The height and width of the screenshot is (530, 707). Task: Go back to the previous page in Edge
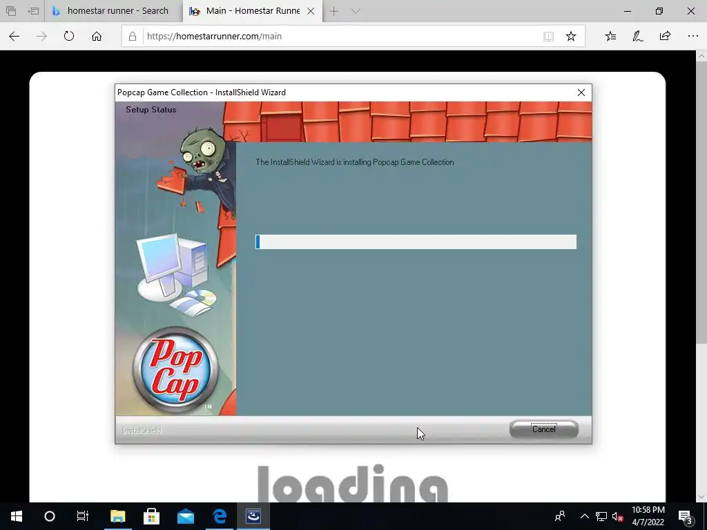click(x=14, y=37)
